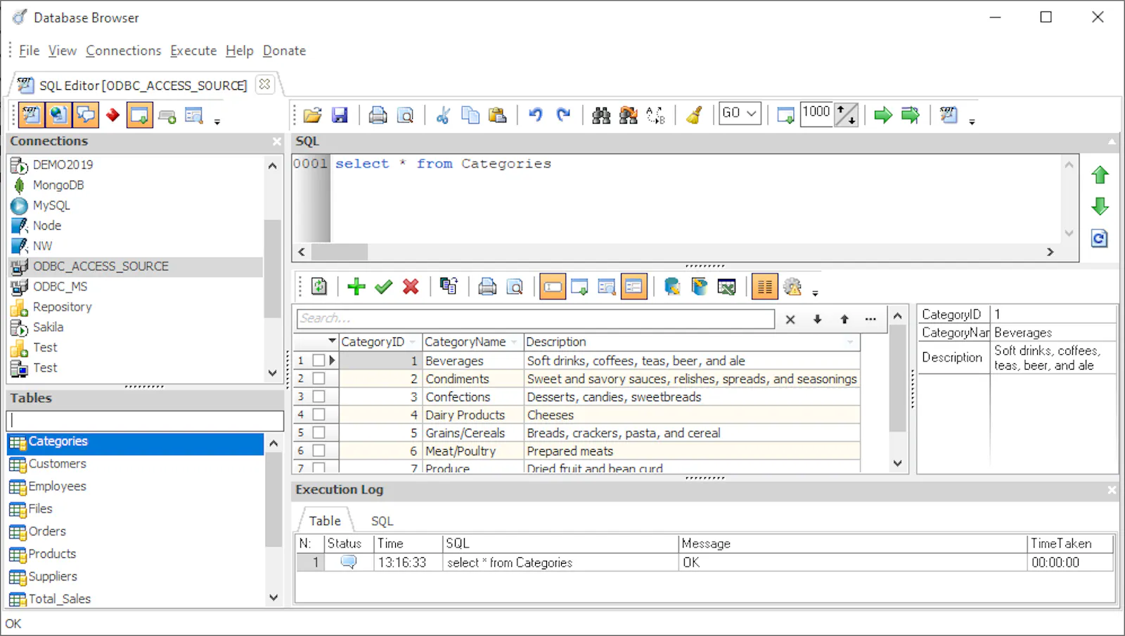
Task: Open search options ellipsis button
Action: click(870, 319)
